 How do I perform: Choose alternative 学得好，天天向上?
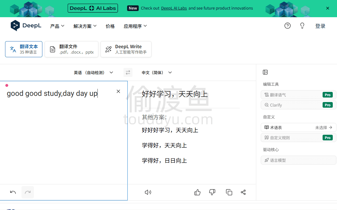click(x=164, y=145)
